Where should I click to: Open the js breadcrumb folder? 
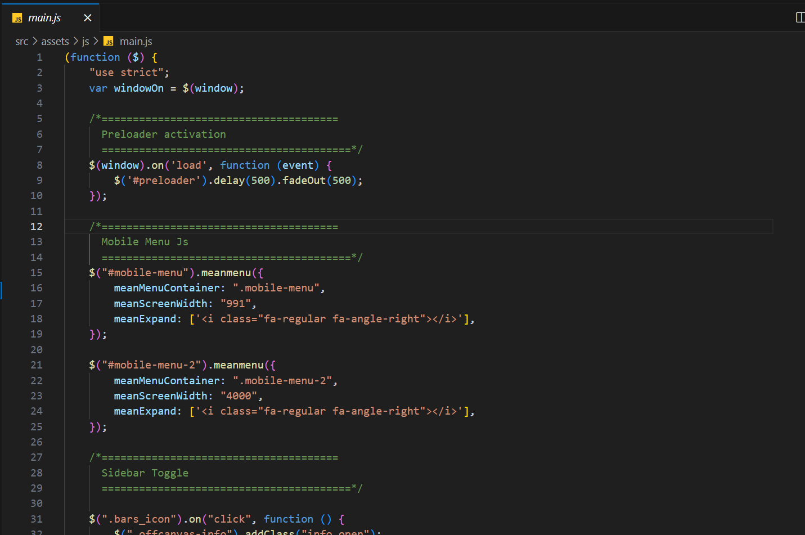point(86,42)
